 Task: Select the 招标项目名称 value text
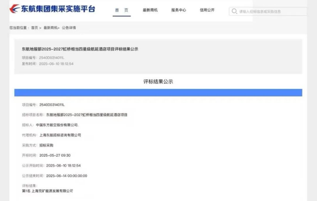pyautogui.click(x=87, y=115)
